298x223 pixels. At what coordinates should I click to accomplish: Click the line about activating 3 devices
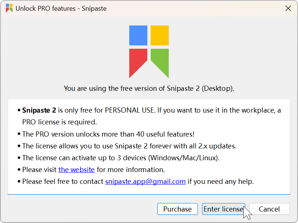(x=121, y=158)
